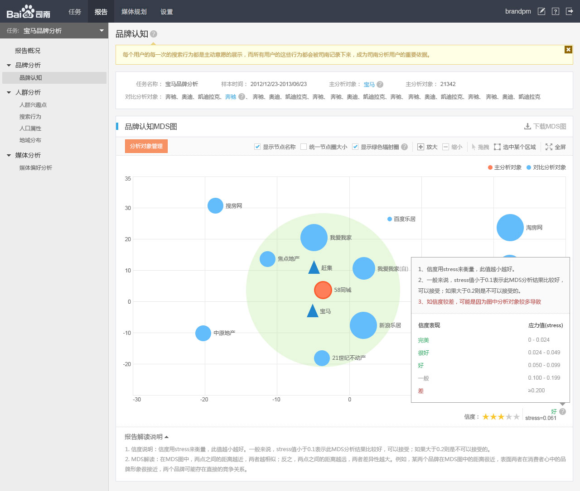The height and width of the screenshot is (491, 580).
Task: Click the 放大 zoom-in icon
Action: [420, 147]
